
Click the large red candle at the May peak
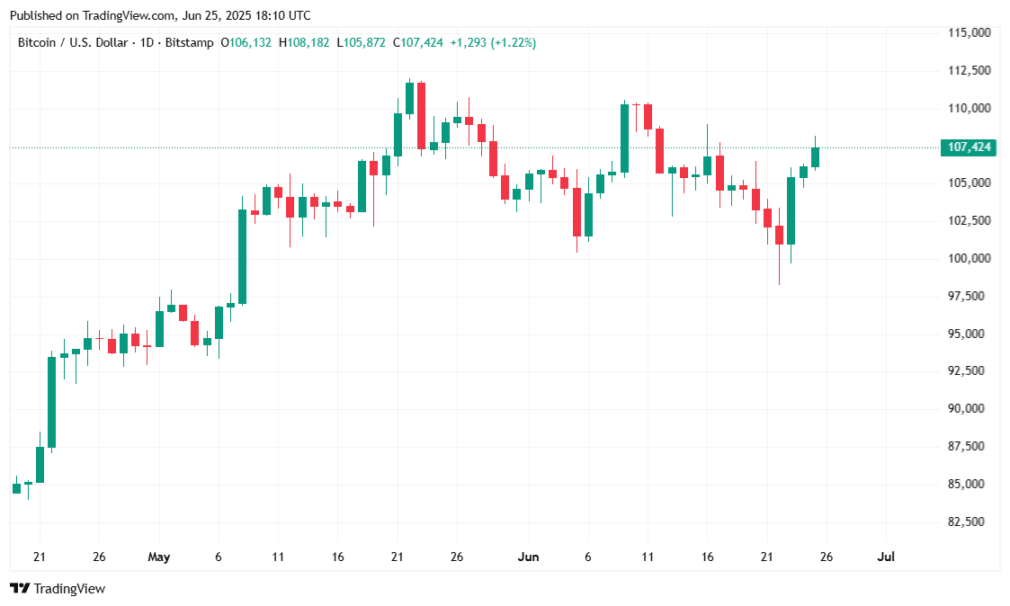coord(421,115)
